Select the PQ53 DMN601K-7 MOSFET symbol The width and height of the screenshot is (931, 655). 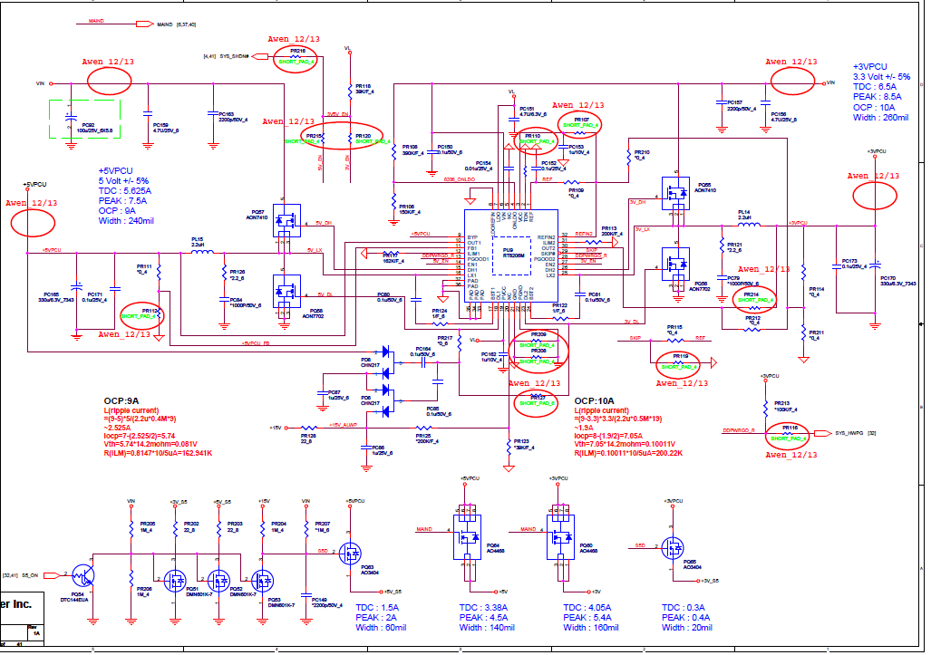coord(262,580)
